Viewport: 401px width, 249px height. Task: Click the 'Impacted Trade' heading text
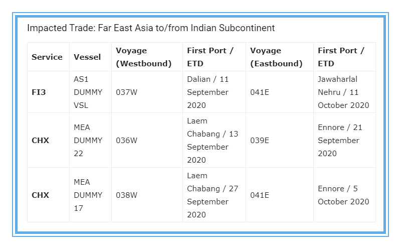point(151,28)
